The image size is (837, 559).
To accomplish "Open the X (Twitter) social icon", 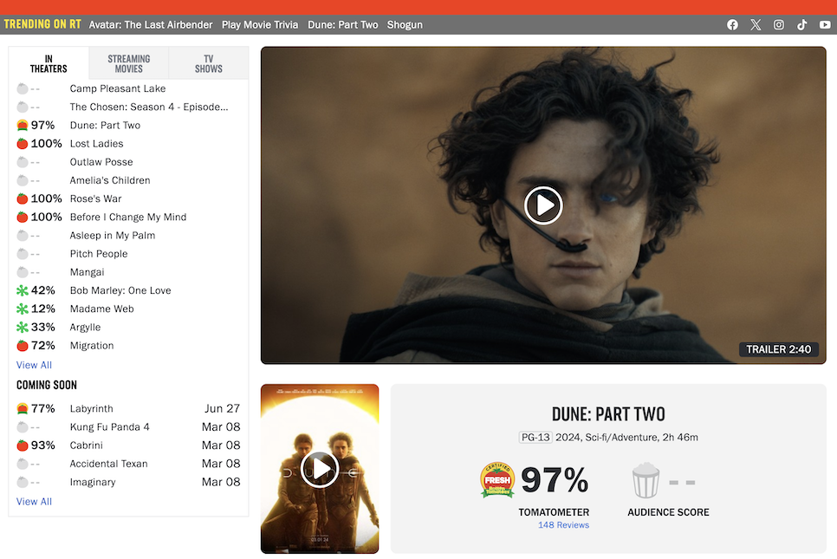I will click(x=756, y=24).
